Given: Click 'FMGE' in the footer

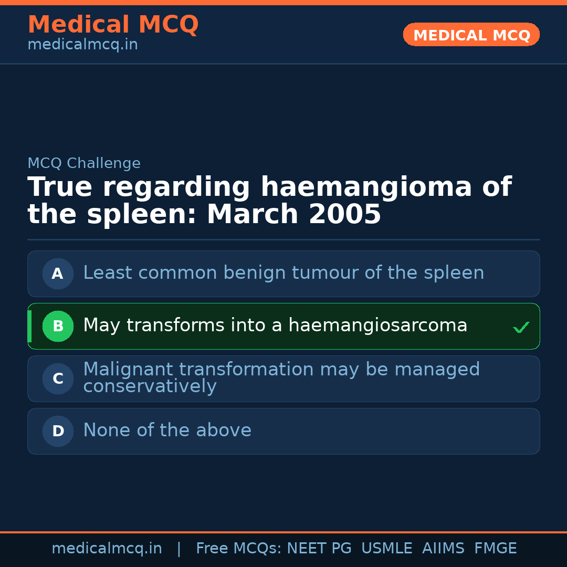Looking at the screenshot, I should click(495, 549).
